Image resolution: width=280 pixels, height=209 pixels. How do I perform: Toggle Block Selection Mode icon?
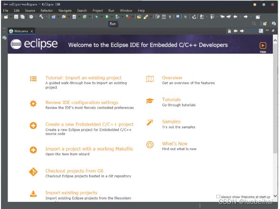pyautogui.click(x=164, y=17)
